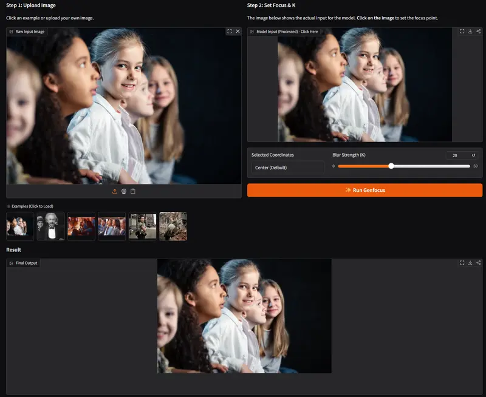Load the last example thumbnail in the row
The width and height of the screenshot is (486, 397).
(x=173, y=226)
